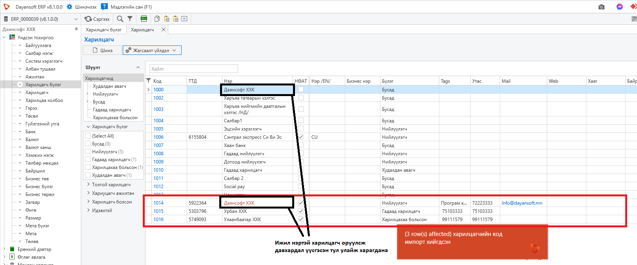Expand the Идэвхтэй filter section

pos(88,211)
